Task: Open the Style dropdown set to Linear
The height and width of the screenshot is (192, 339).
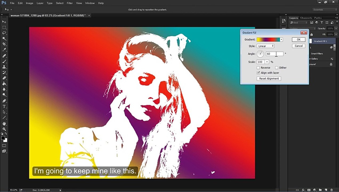Action: pyautogui.click(x=266, y=46)
